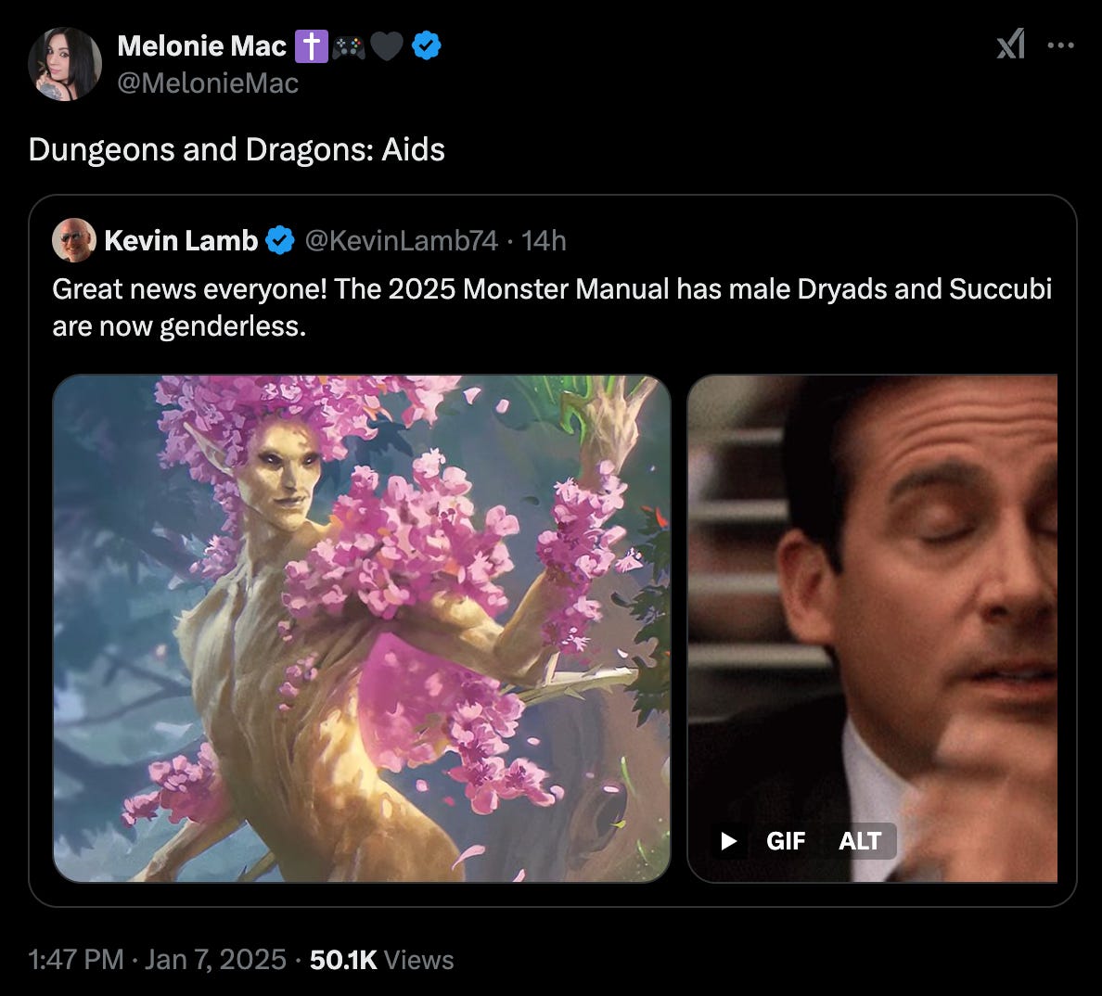The image size is (1102, 996).
Task: Click the black heart emoji in the display name
Action: tap(387, 45)
